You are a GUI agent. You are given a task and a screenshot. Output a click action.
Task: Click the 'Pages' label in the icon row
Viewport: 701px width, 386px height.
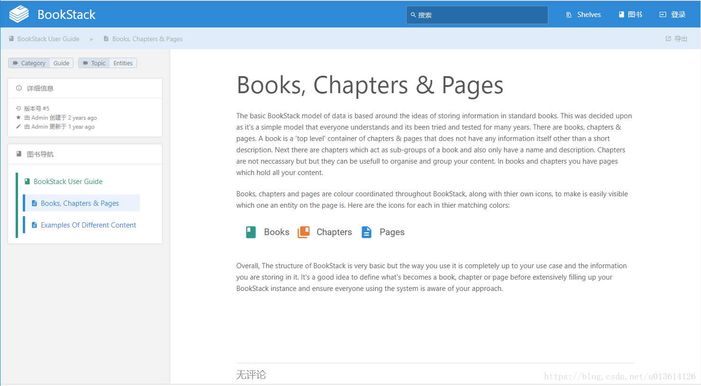pyautogui.click(x=392, y=232)
